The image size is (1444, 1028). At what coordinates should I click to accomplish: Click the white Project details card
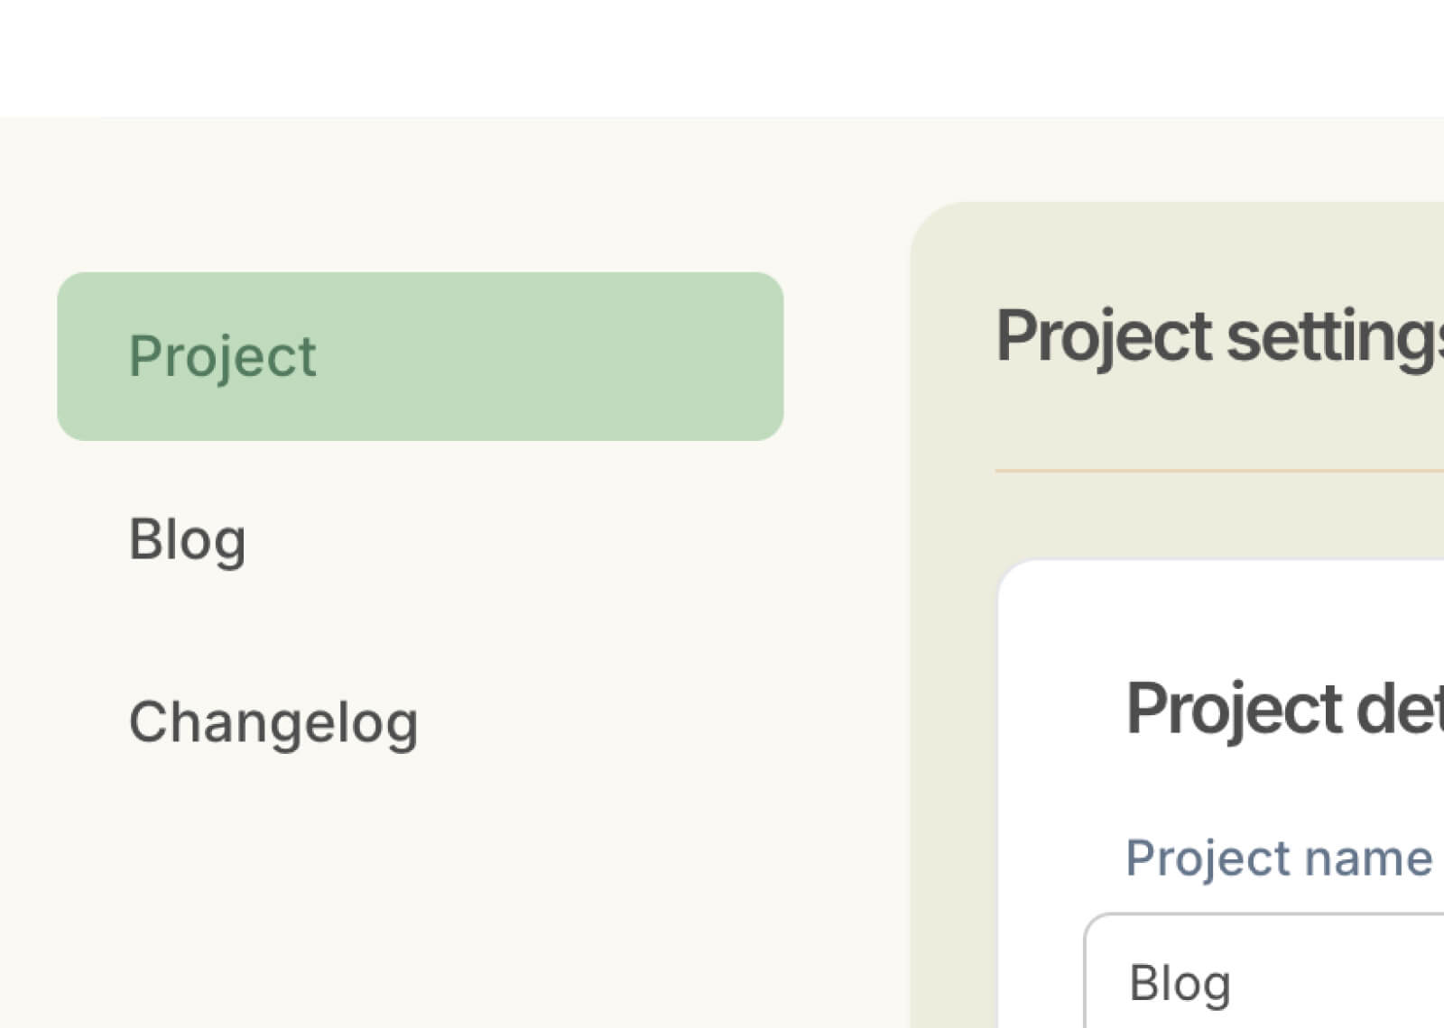coord(1263,613)
